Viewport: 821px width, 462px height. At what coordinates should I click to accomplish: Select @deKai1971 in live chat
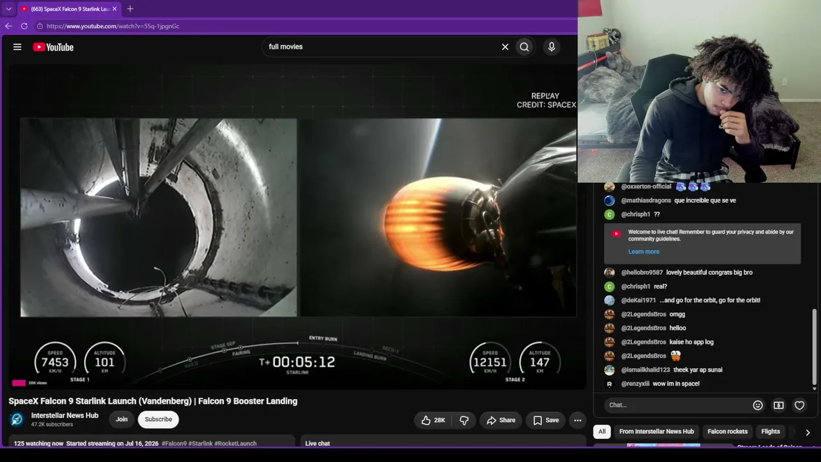(x=638, y=300)
